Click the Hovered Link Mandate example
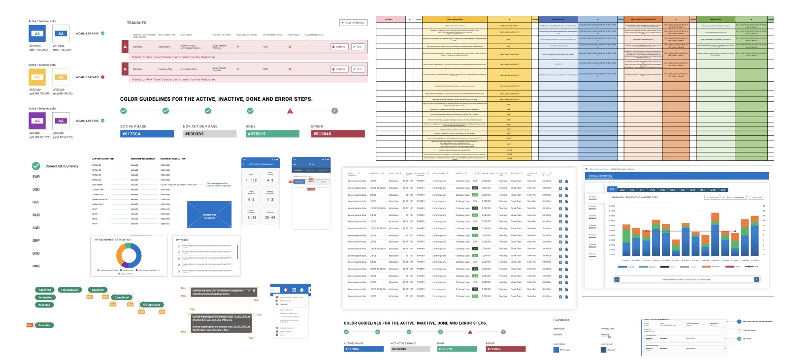The width and height of the screenshot is (788, 364). [x=605, y=334]
